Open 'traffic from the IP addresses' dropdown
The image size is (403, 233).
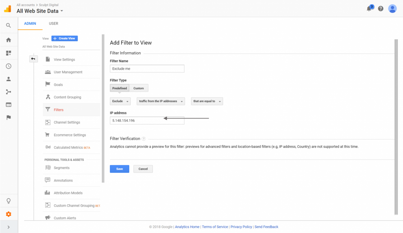coord(161,101)
